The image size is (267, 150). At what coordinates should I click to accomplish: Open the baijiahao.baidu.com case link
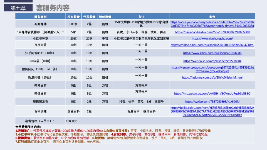[212, 32]
